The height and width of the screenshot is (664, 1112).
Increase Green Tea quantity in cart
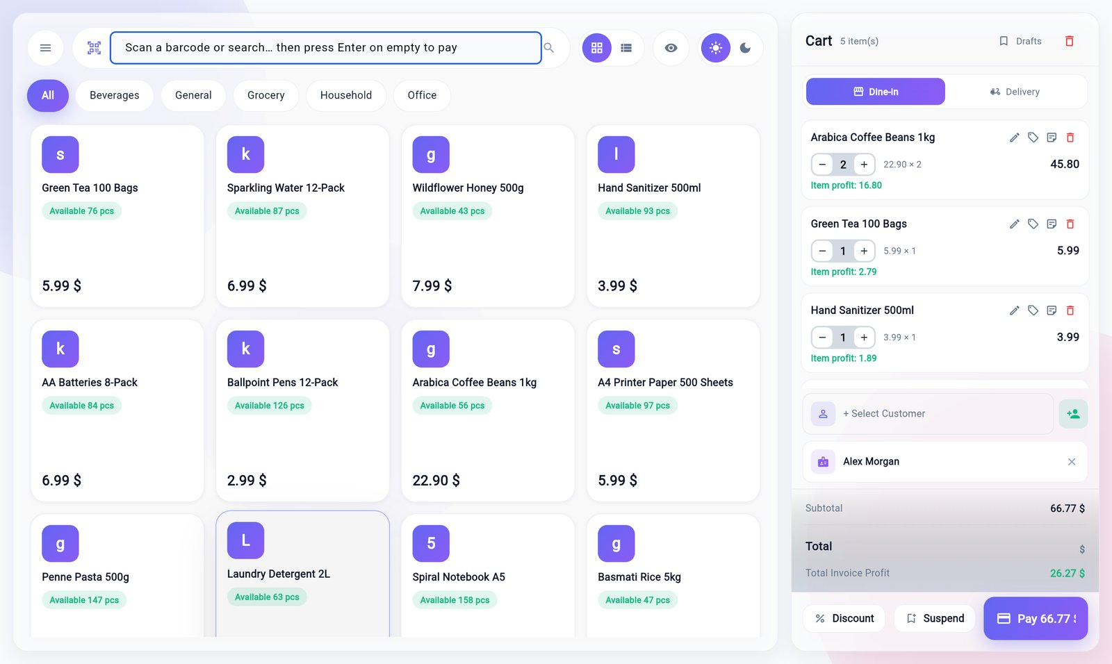(x=864, y=251)
